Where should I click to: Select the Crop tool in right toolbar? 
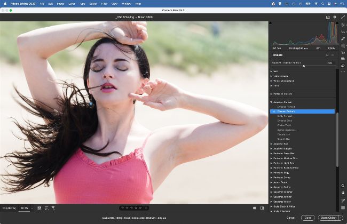point(343,31)
